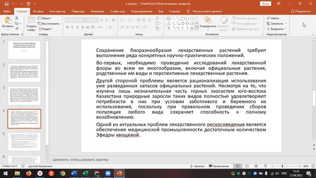This screenshot has height=178, width=316.
Task: Click the notes area Щелкните, чтобы добавить заметки
Action: click(x=80, y=160)
